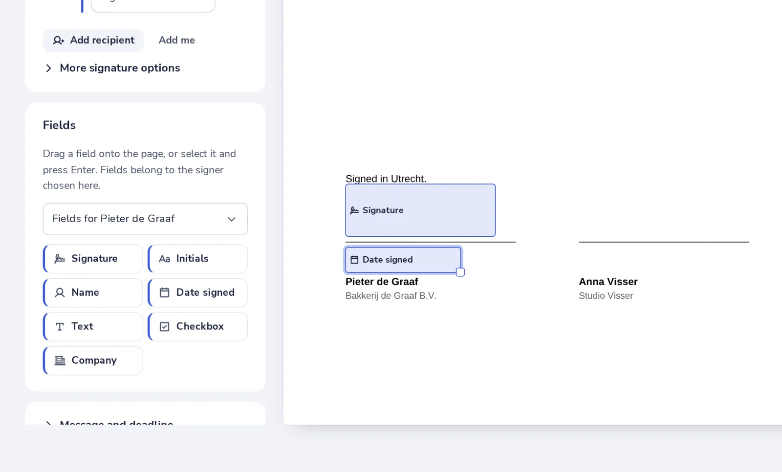Viewport: 782px width, 472px height.
Task: Choose the Checkbox field button
Action: tap(198, 327)
